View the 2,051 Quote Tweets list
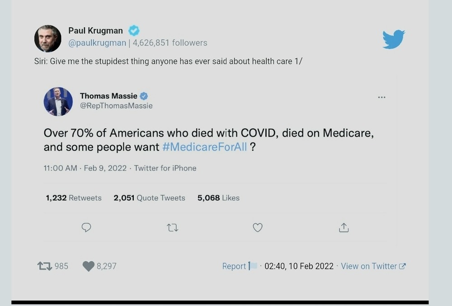452x306 pixels. coord(149,198)
